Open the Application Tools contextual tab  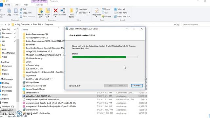pos(39,1)
